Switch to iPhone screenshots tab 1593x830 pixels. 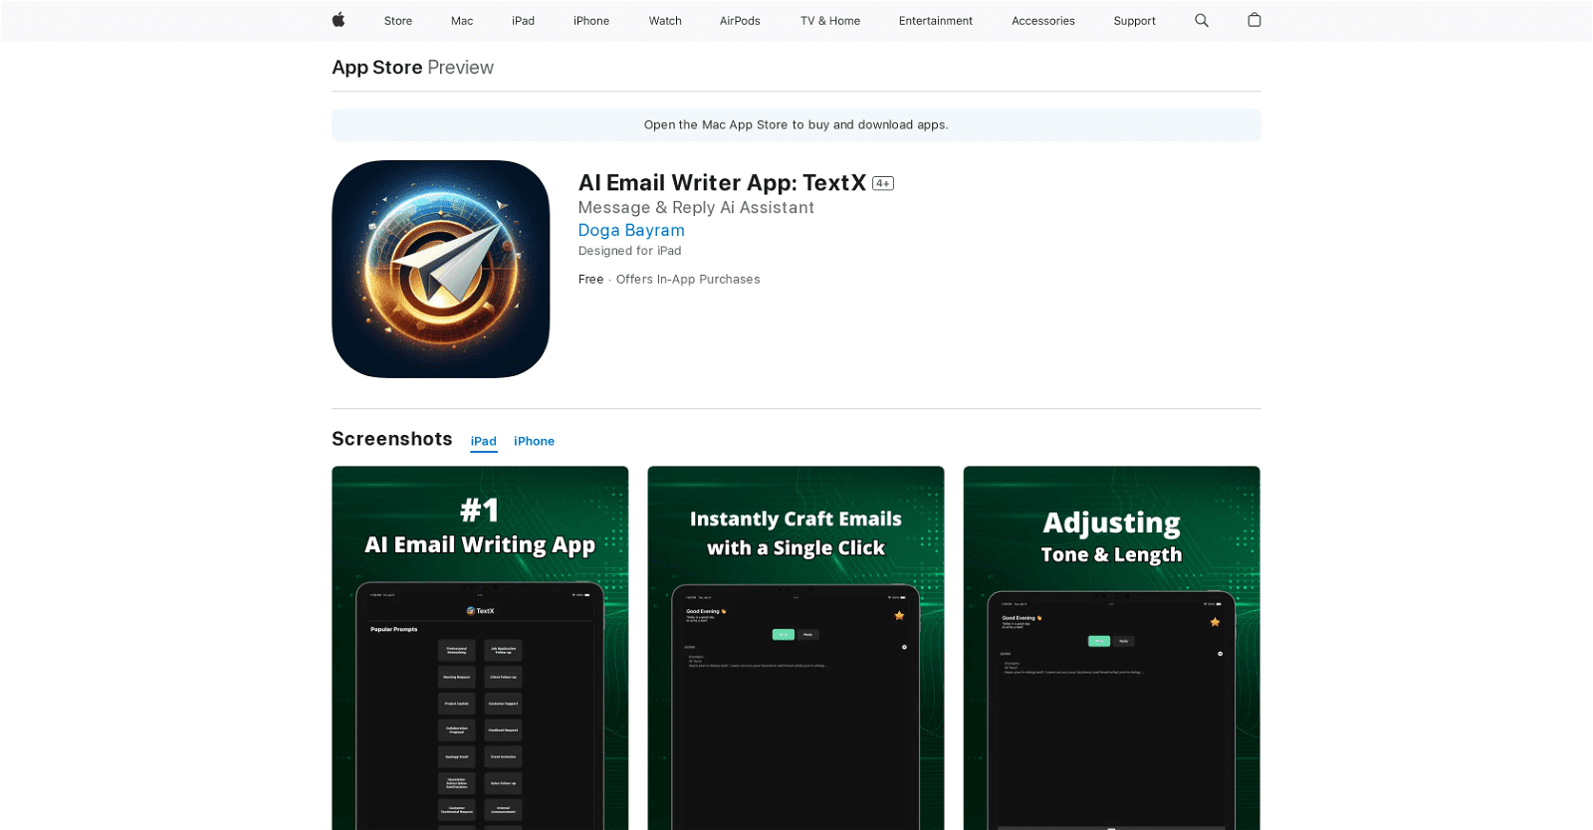click(x=534, y=441)
